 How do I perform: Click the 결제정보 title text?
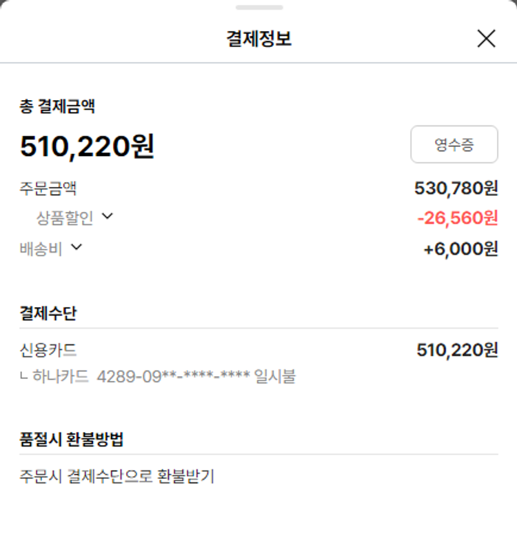point(258,39)
